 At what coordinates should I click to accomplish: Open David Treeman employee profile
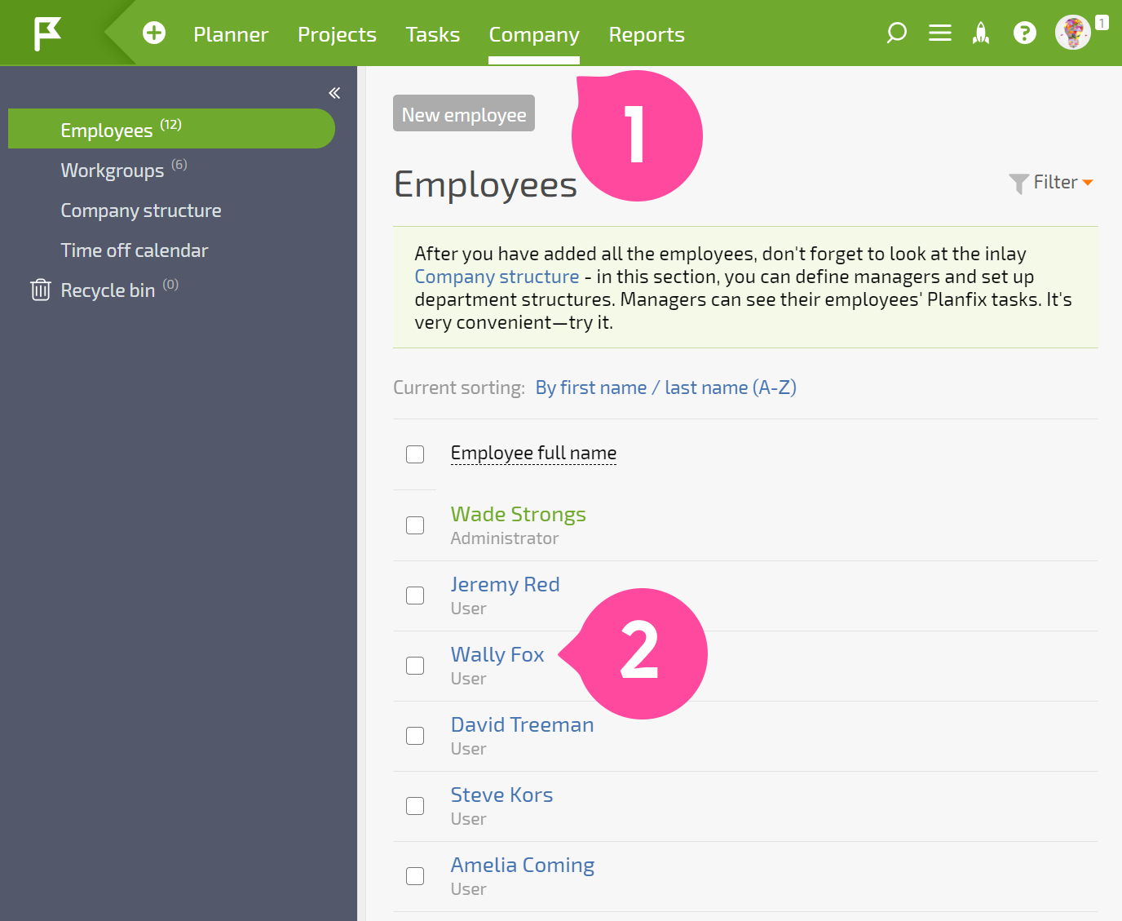pos(522,724)
